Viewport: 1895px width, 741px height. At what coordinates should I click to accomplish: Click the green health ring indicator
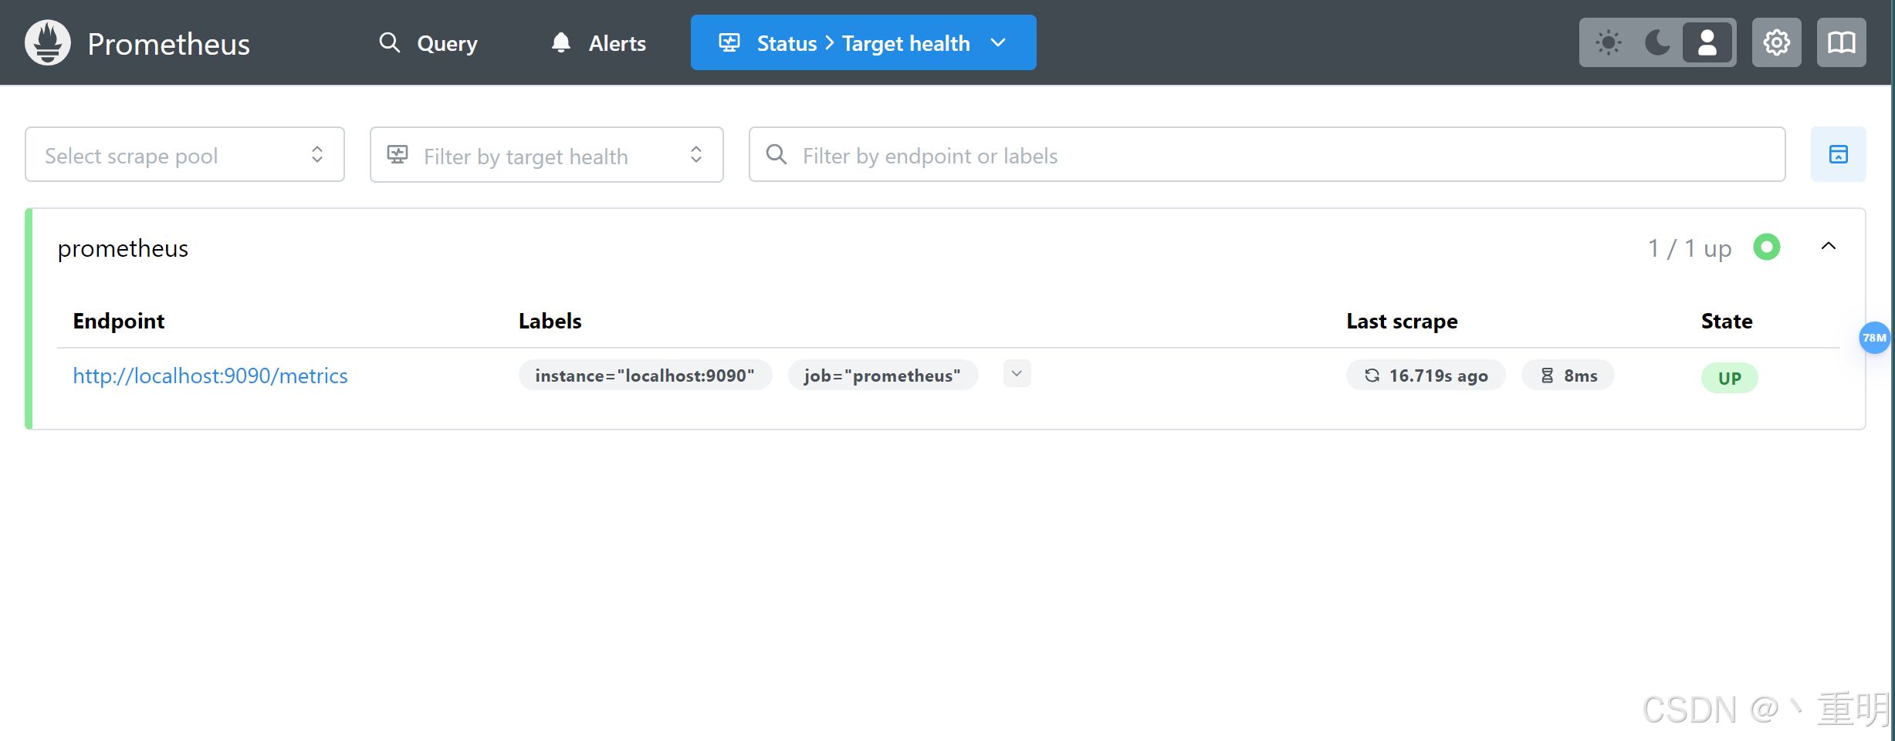tap(1766, 248)
